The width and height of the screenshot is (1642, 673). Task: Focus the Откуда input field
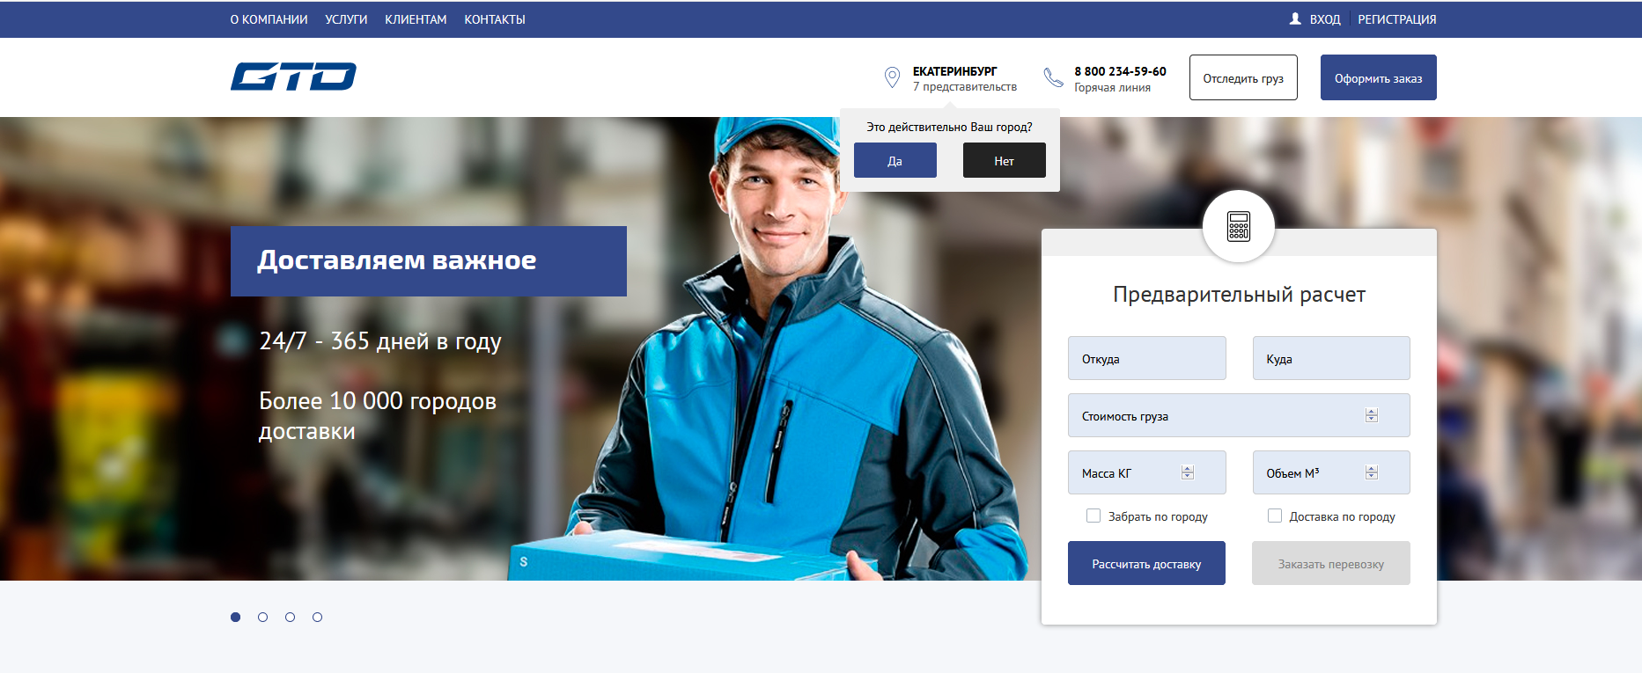[x=1147, y=358]
